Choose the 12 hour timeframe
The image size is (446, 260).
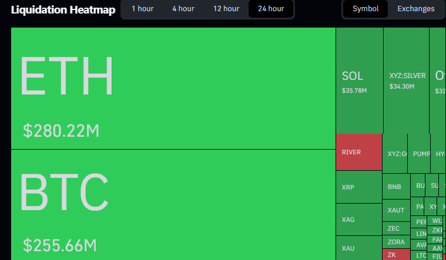coord(226,9)
